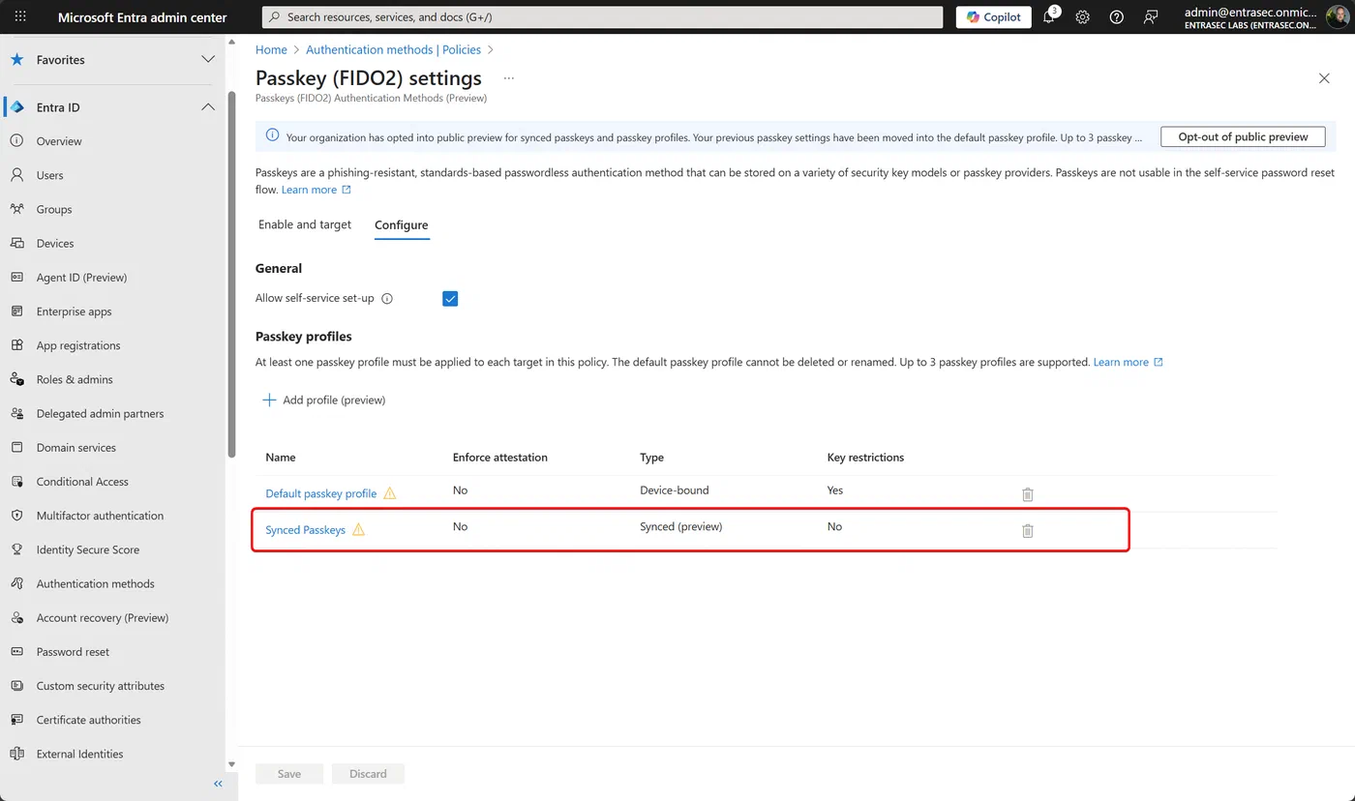Screen dimensions: 1355x801
Task: Open portal settings gear icon
Action: pos(1083,17)
